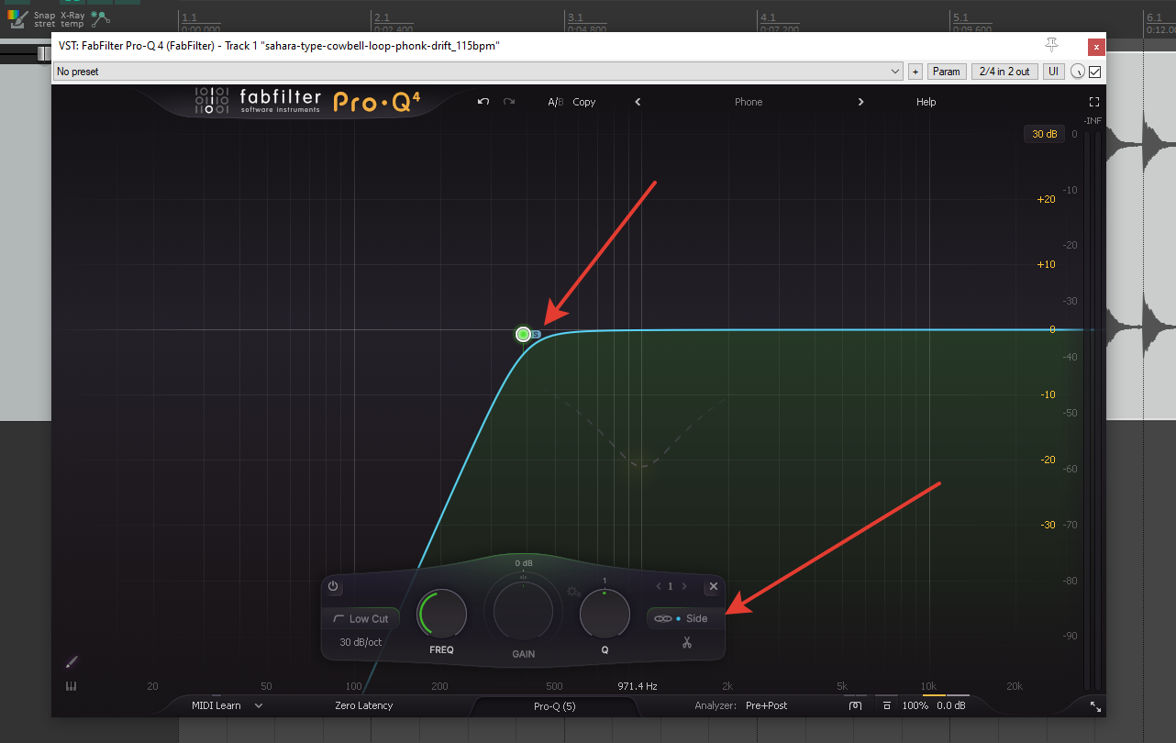Toggle band 1 power button

click(x=333, y=586)
